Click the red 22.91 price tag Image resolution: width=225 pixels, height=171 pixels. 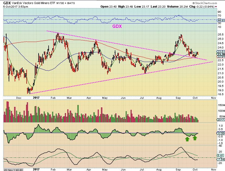tap(221, 57)
